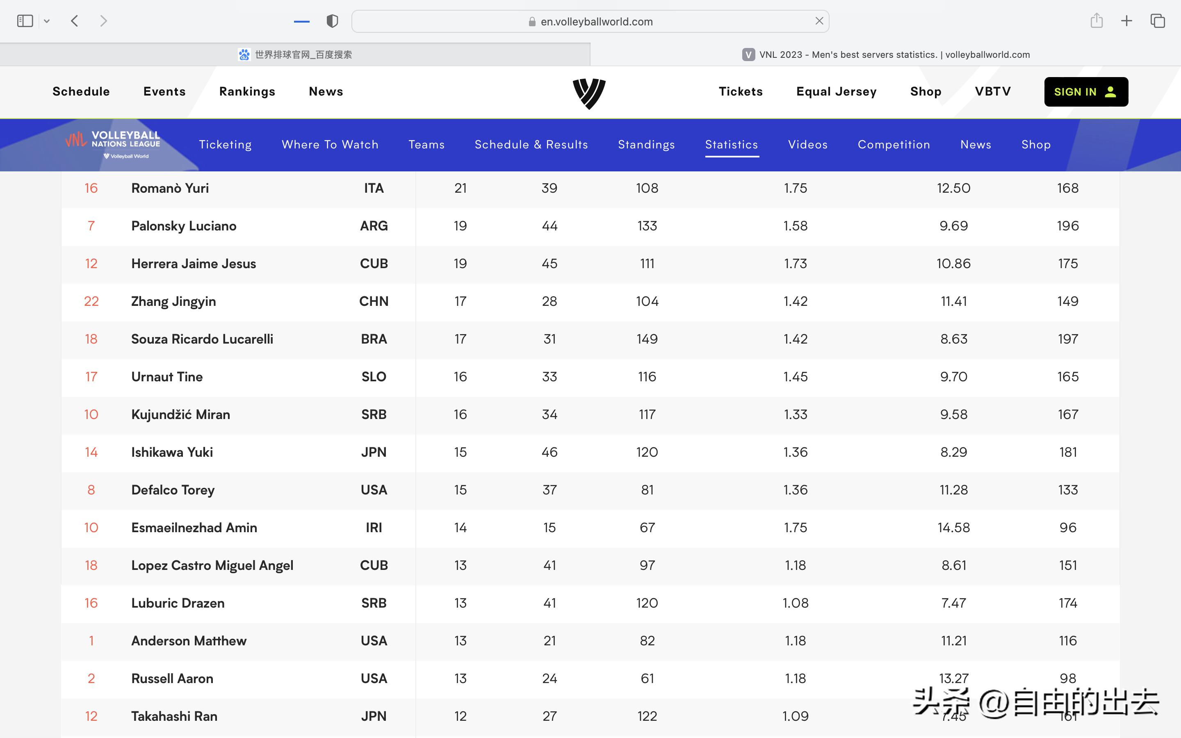
Task: Click the en.volleyballworld.com address field
Action: 596,21
